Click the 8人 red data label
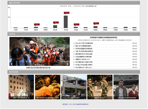This screenshot has height=109, width=148. pyautogui.click(x=37, y=25)
